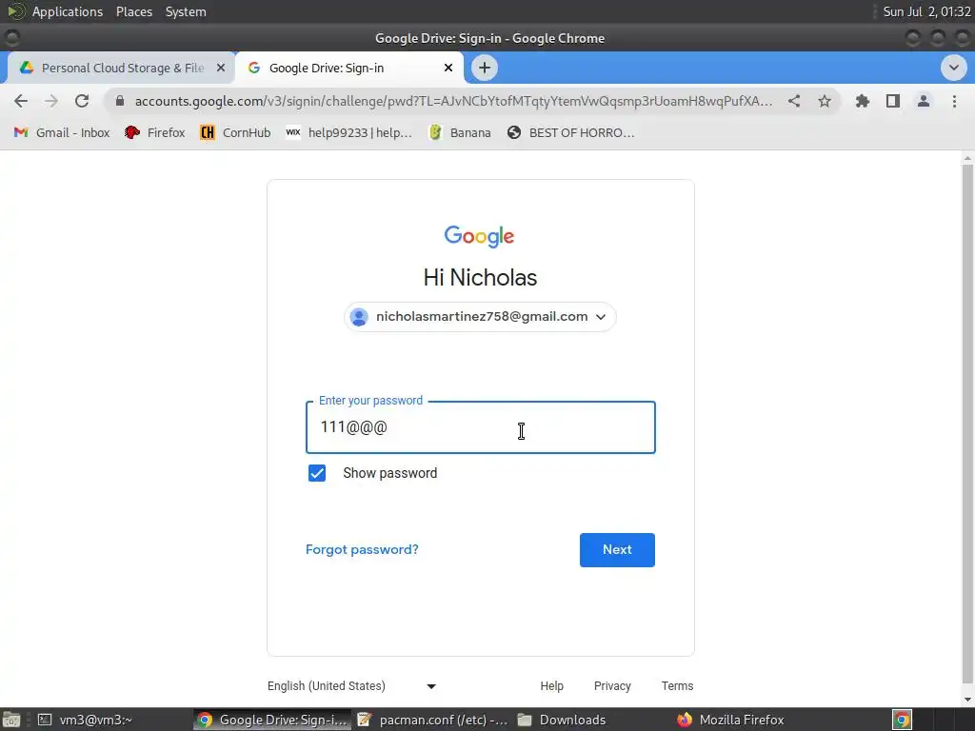Click the Chrome icon in workspace switcher
The image size is (975, 731).
tap(902, 720)
